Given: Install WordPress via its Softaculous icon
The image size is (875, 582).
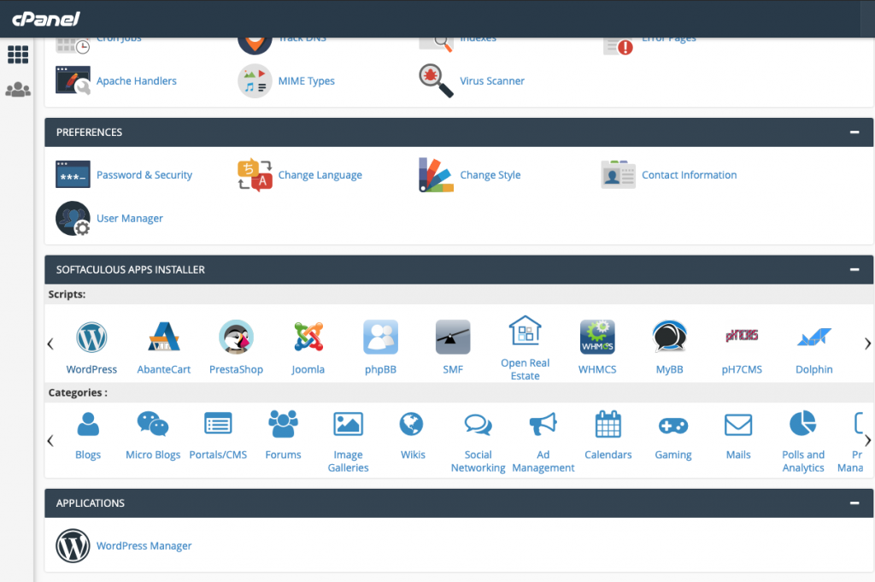Looking at the screenshot, I should pos(91,337).
